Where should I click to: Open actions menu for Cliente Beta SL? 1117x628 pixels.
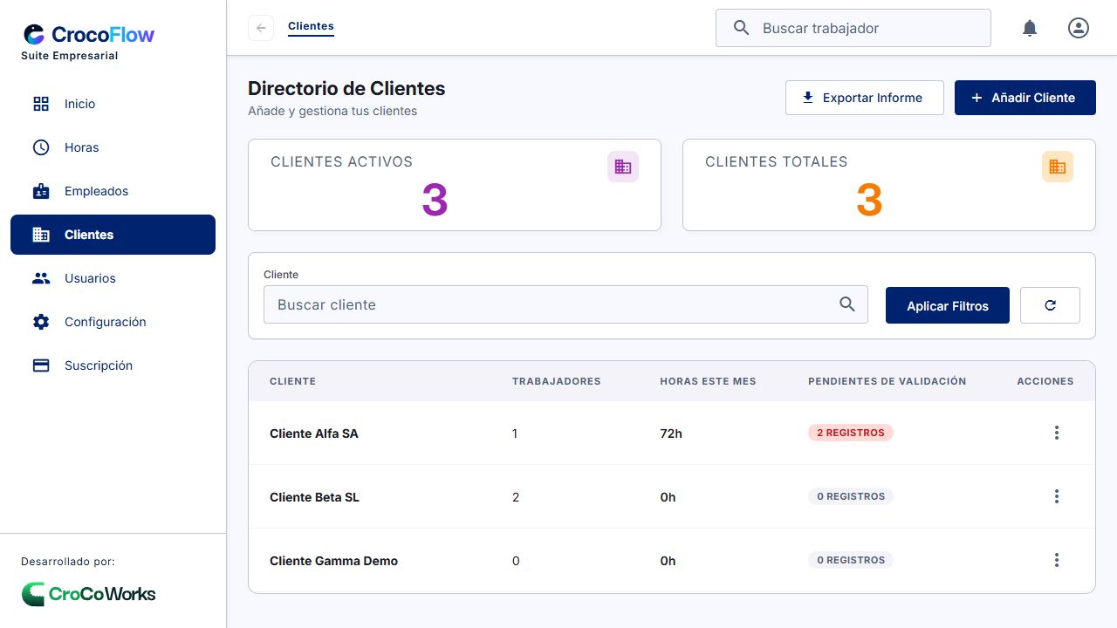(x=1057, y=496)
